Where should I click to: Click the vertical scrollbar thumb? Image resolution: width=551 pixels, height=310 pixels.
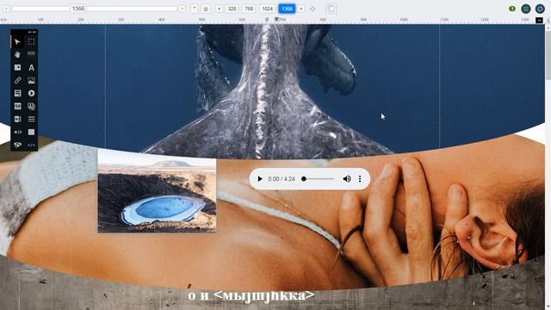548,55
